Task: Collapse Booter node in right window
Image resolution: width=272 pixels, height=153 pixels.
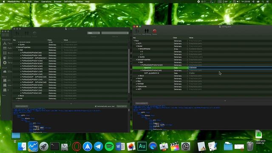Action: [x=136, y=46]
